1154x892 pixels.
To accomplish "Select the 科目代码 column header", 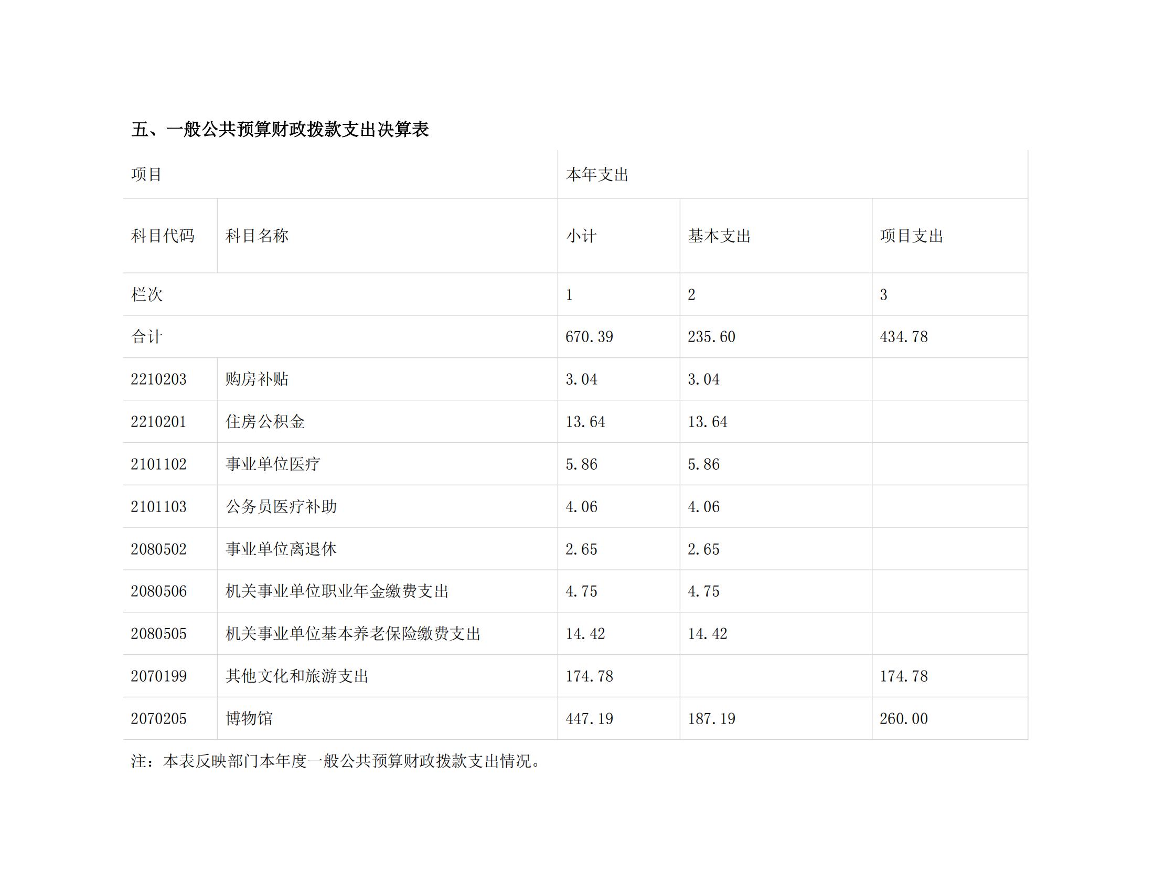I will (163, 236).
